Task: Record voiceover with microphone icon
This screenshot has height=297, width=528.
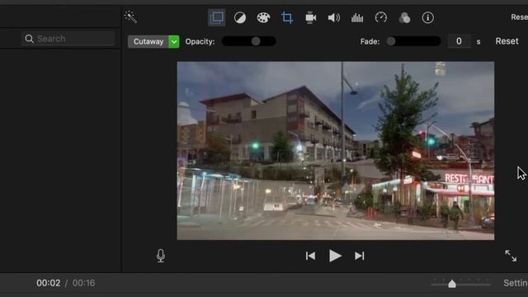Action: 161,256
